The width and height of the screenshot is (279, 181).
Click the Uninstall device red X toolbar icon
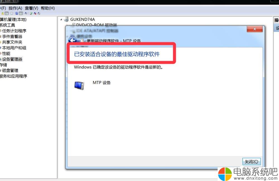click(x=35, y=13)
